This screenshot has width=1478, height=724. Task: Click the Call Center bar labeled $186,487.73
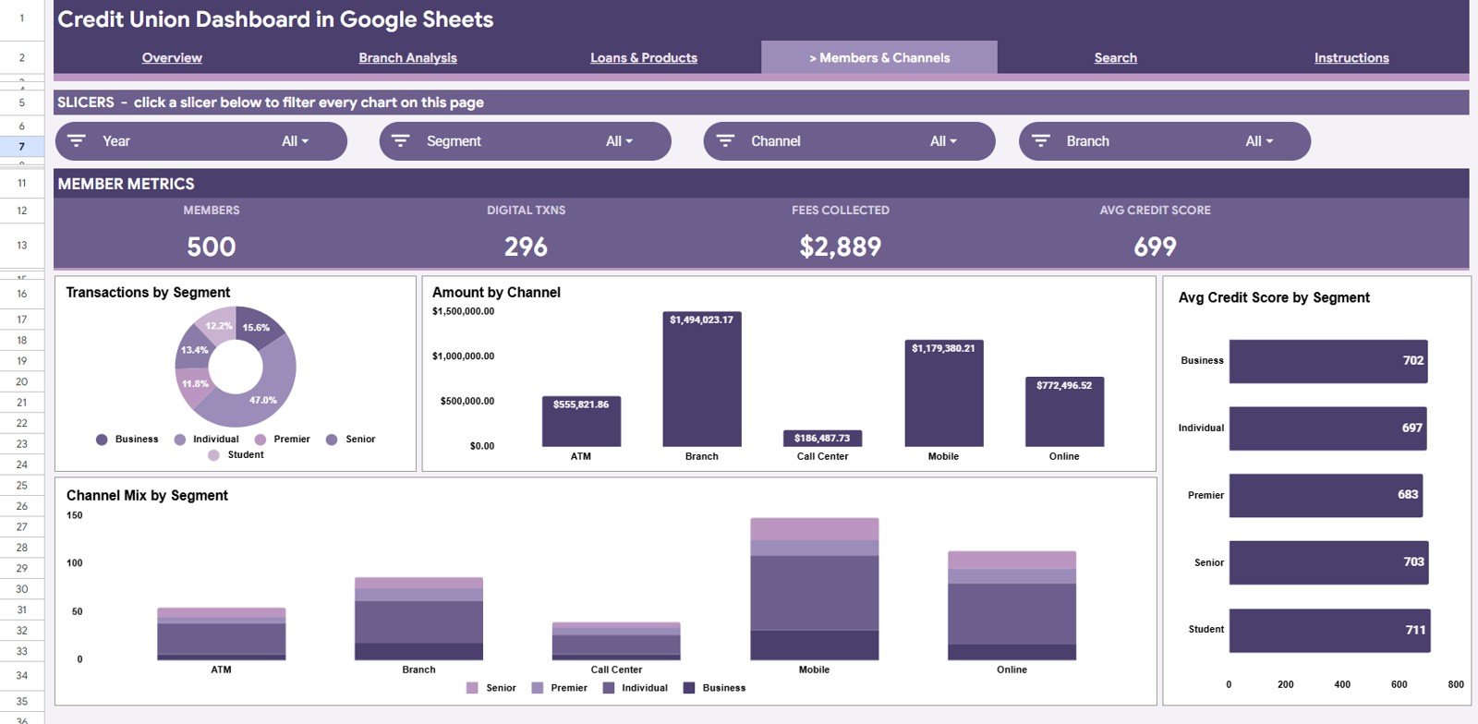pos(822,438)
